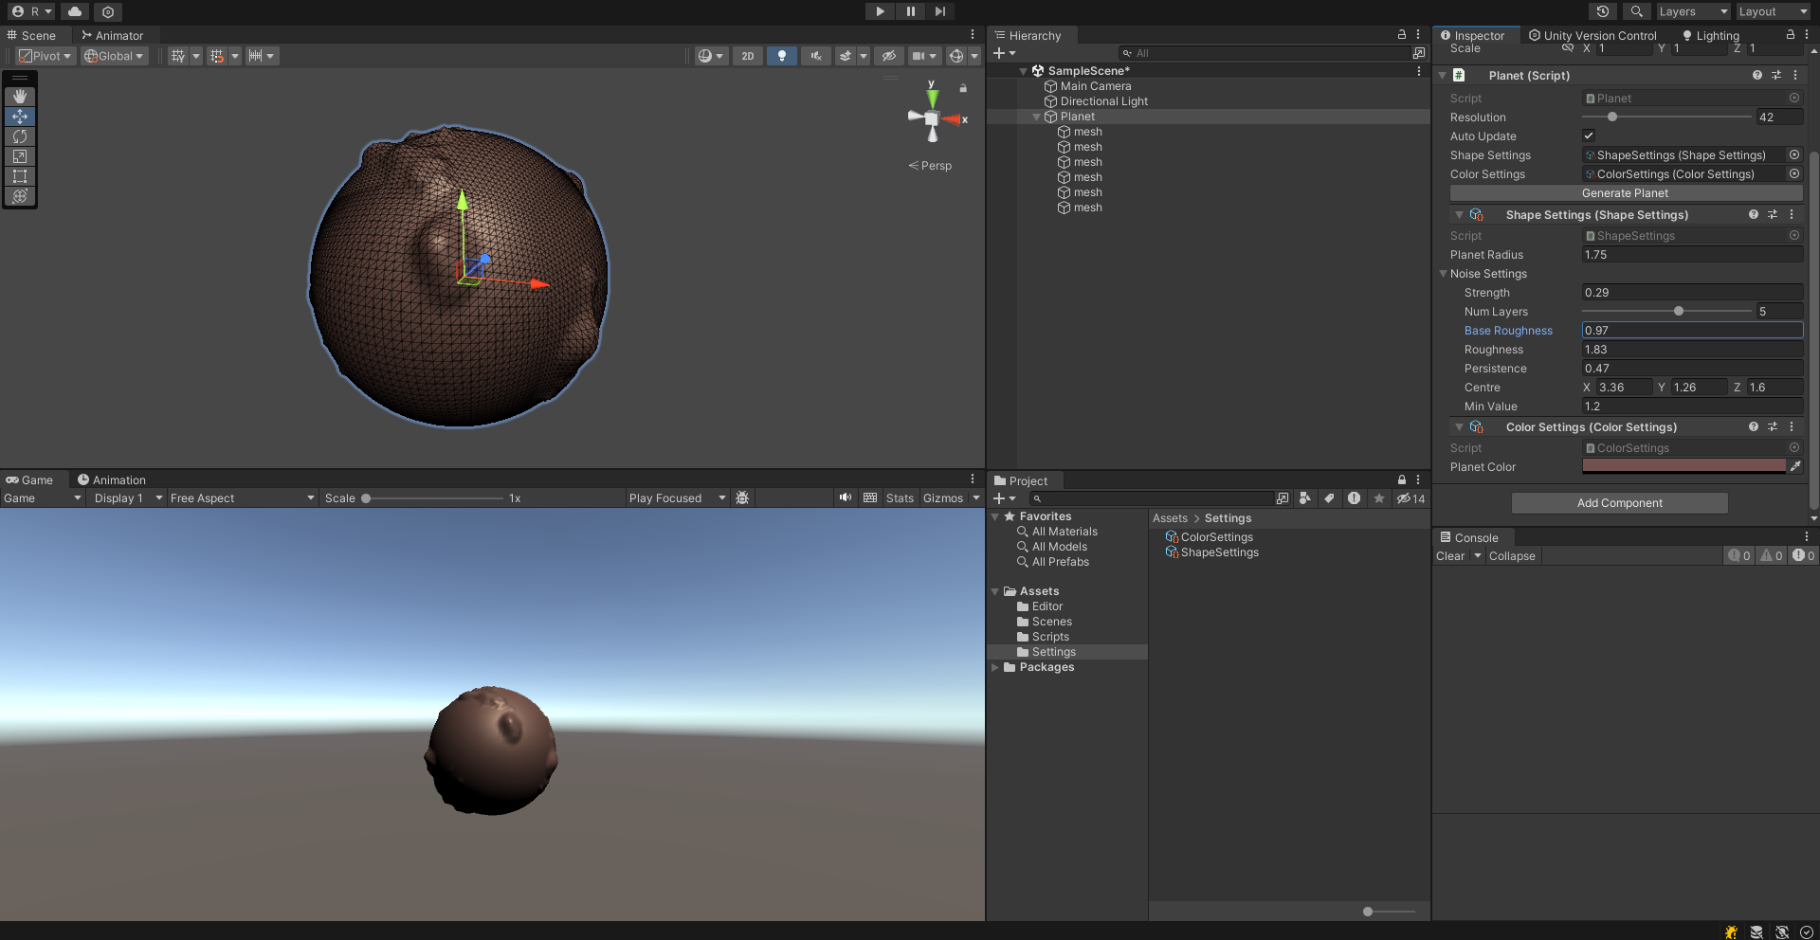Open the Layers dropdown
Screen dimensions: 1820x940
click(1693, 11)
